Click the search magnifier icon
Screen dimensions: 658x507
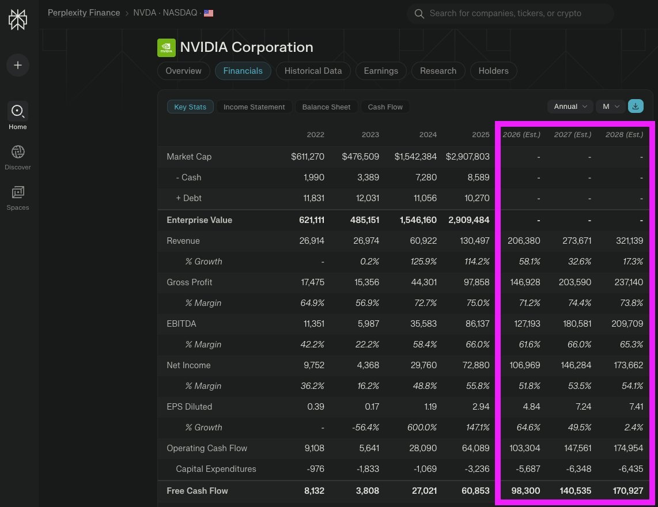tap(419, 13)
